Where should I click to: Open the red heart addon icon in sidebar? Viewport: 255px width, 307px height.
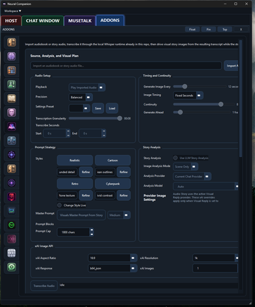[11, 197]
